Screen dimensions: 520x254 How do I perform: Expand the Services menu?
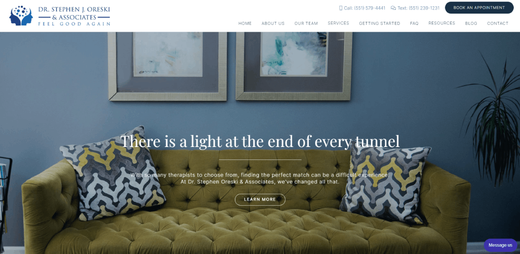coord(339,23)
